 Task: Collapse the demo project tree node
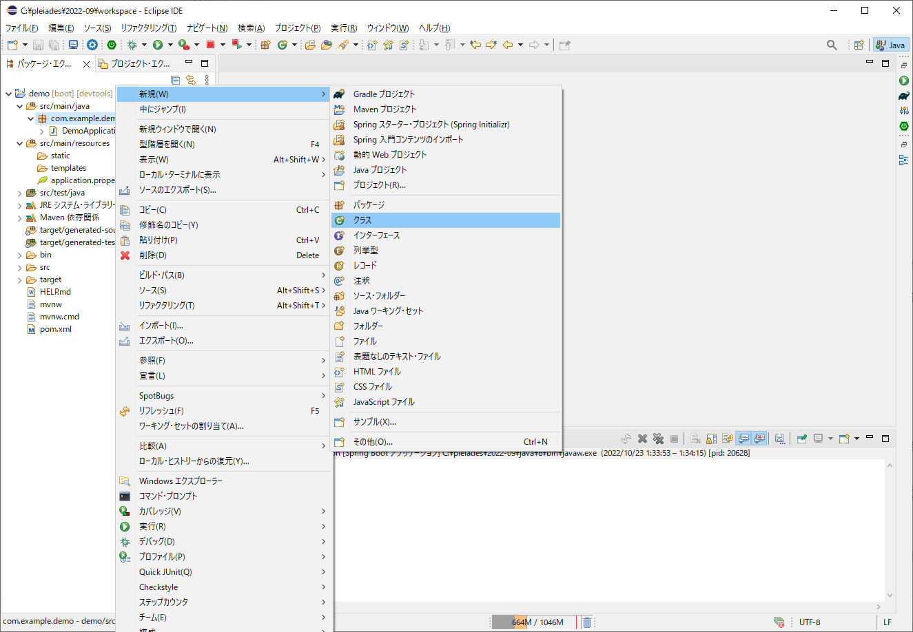9,94
